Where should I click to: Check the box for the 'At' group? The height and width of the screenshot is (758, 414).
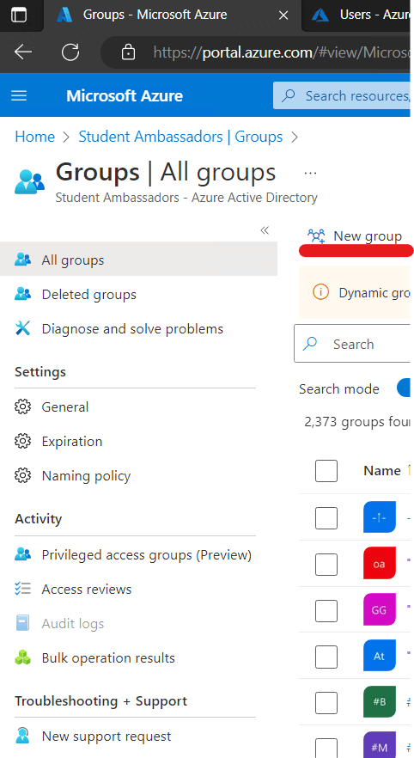pos(326,657)
